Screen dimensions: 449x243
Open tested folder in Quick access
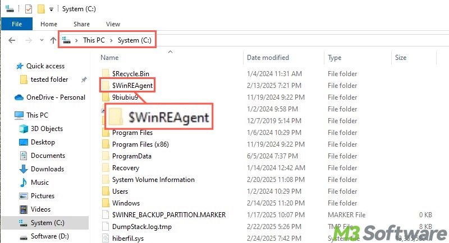[49, 80]
